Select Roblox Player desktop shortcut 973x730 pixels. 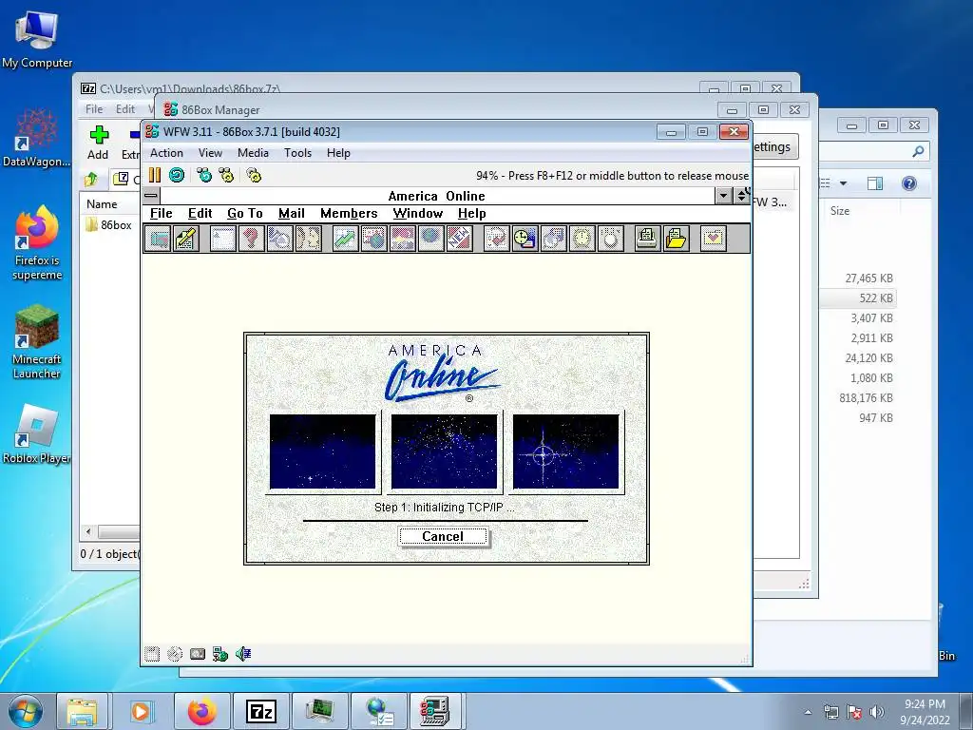37,434
